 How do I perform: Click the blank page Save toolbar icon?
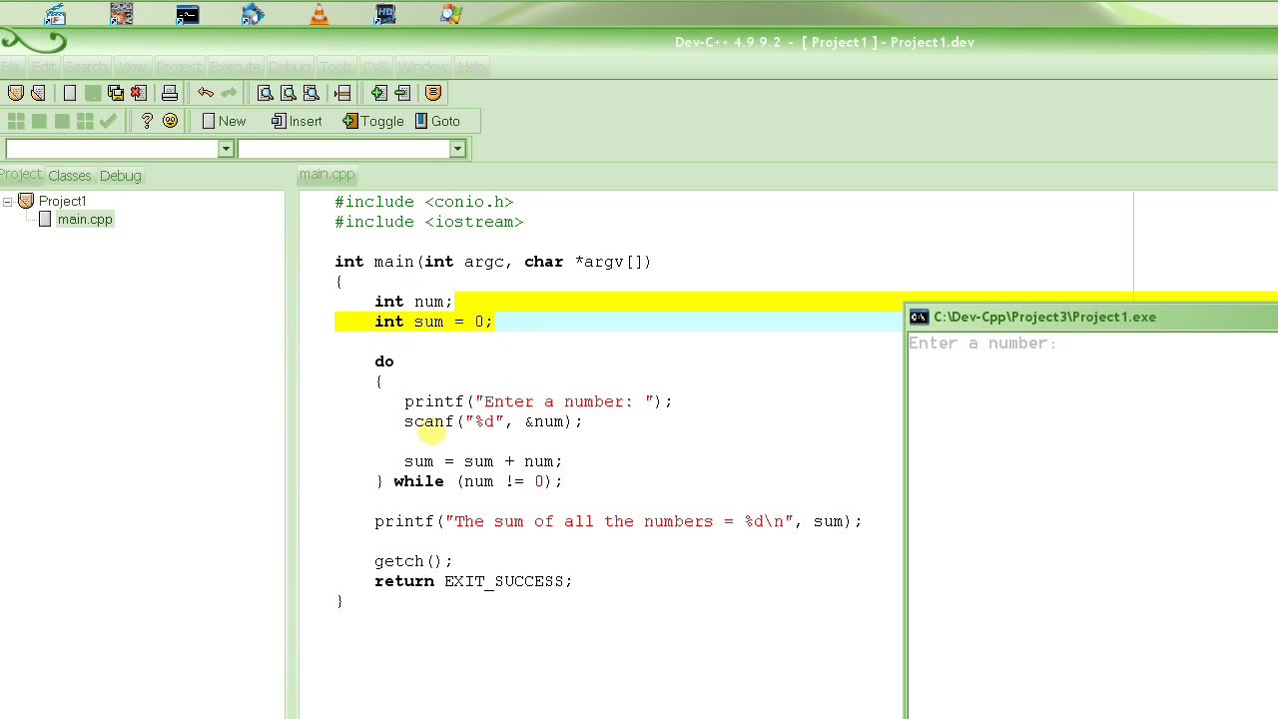pos(70,93)
